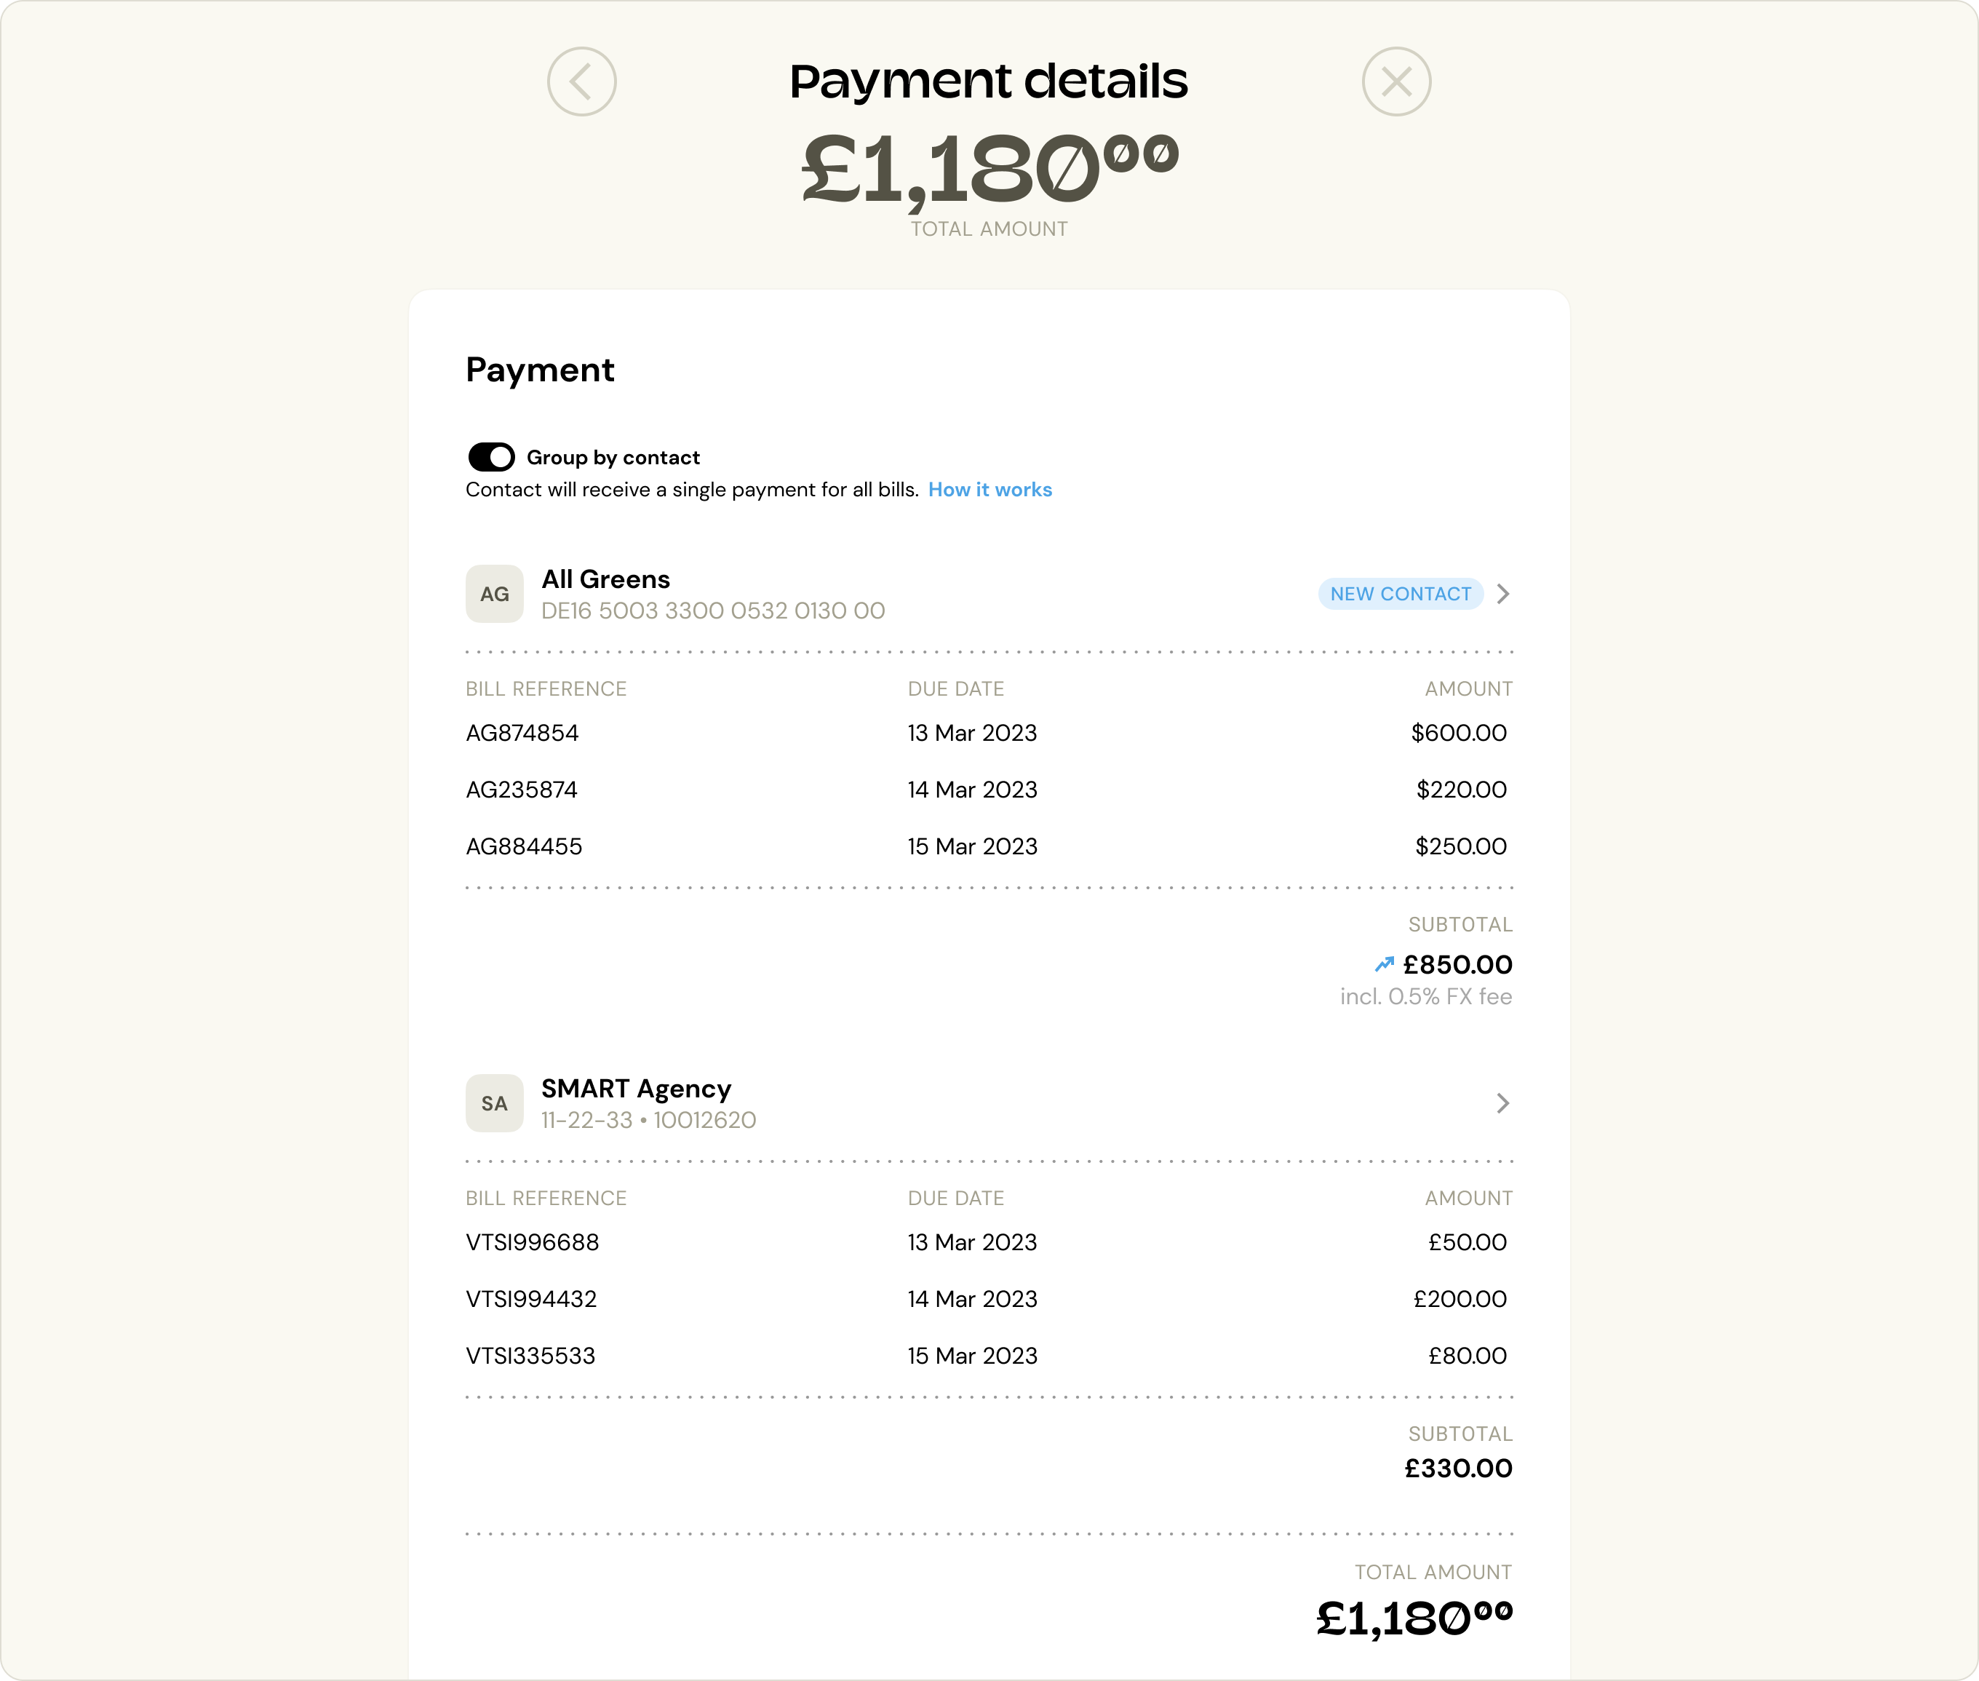Viewport: 1979px width, 1681px height.
Task: Open the How it works link
Action: (x=989, y=489)
